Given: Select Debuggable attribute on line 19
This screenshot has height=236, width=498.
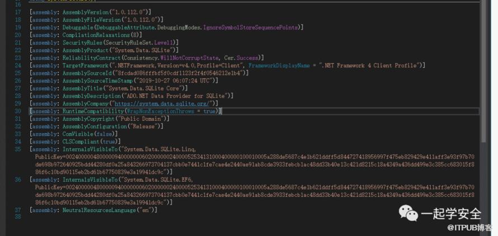Looking at the screenshot, I should [x=78, y=27].
